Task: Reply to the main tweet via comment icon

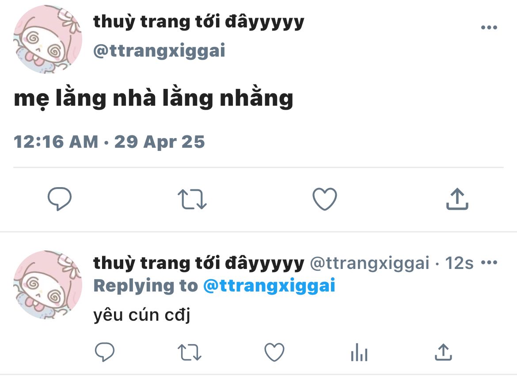Action: 60,199
